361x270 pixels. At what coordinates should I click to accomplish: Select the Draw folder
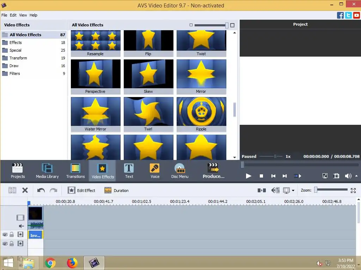(33, 66)
